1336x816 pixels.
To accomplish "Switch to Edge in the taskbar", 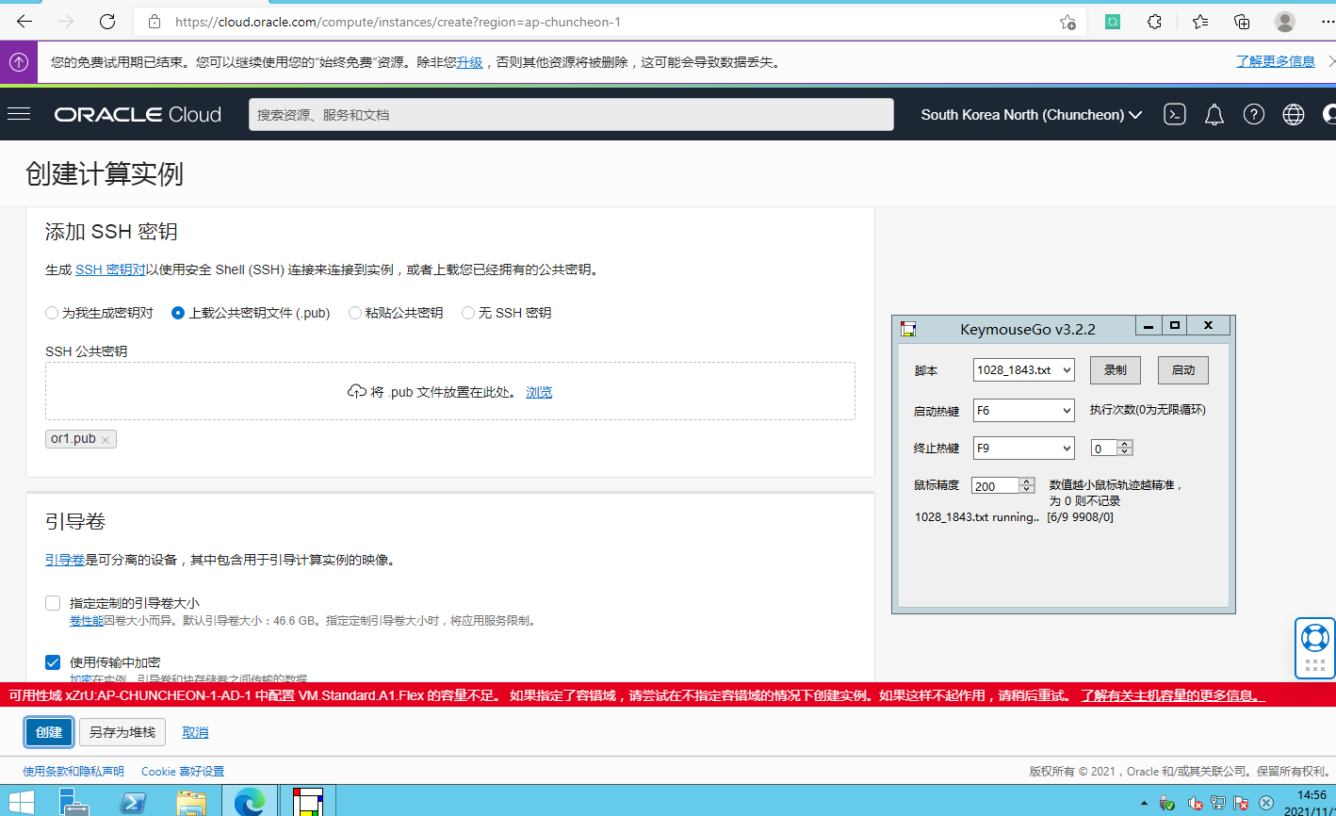I will (250, 802).
